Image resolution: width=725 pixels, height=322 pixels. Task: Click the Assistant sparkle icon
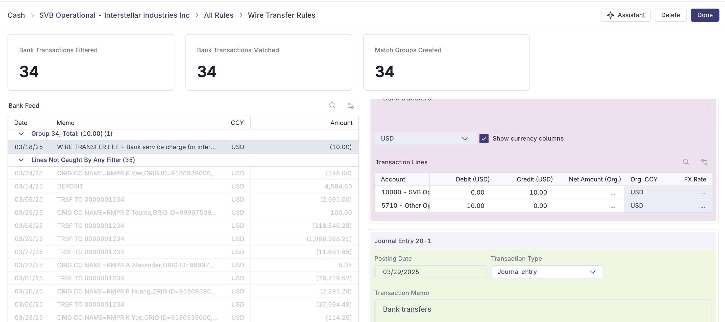pos(610,15)
